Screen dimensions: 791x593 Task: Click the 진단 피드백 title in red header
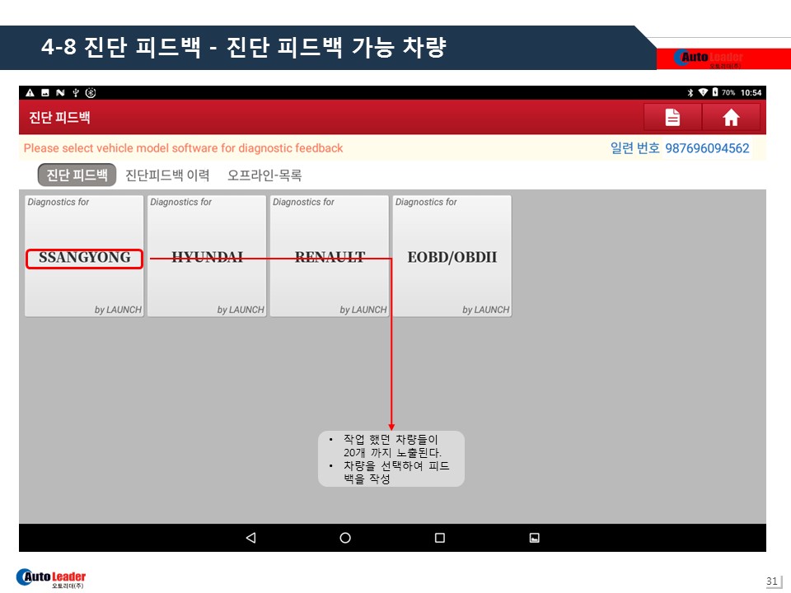[59, 118]
